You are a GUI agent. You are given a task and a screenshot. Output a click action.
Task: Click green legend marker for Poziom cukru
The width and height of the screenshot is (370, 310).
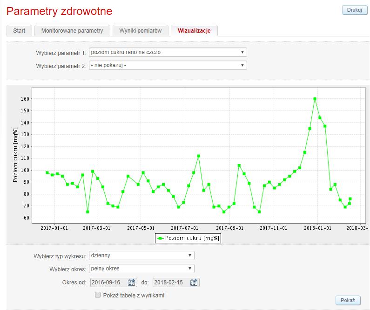160,238
